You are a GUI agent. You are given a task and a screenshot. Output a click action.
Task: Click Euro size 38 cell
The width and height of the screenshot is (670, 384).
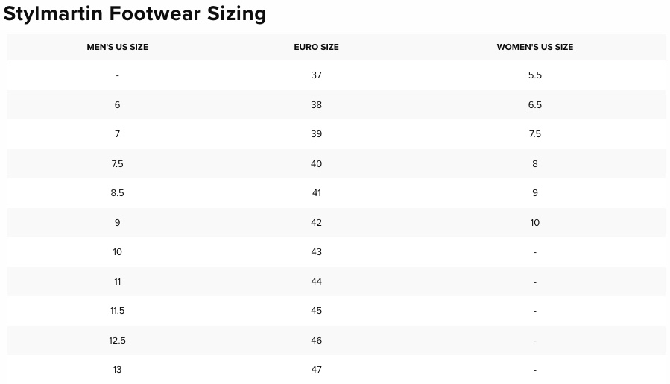pyautogui.click(x=316, y=105)
